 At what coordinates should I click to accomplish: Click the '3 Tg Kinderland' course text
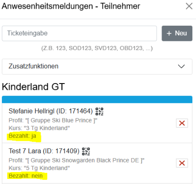pyautogui.click(x=39, y=128)
